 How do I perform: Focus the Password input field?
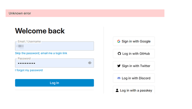tap(55, 63)
